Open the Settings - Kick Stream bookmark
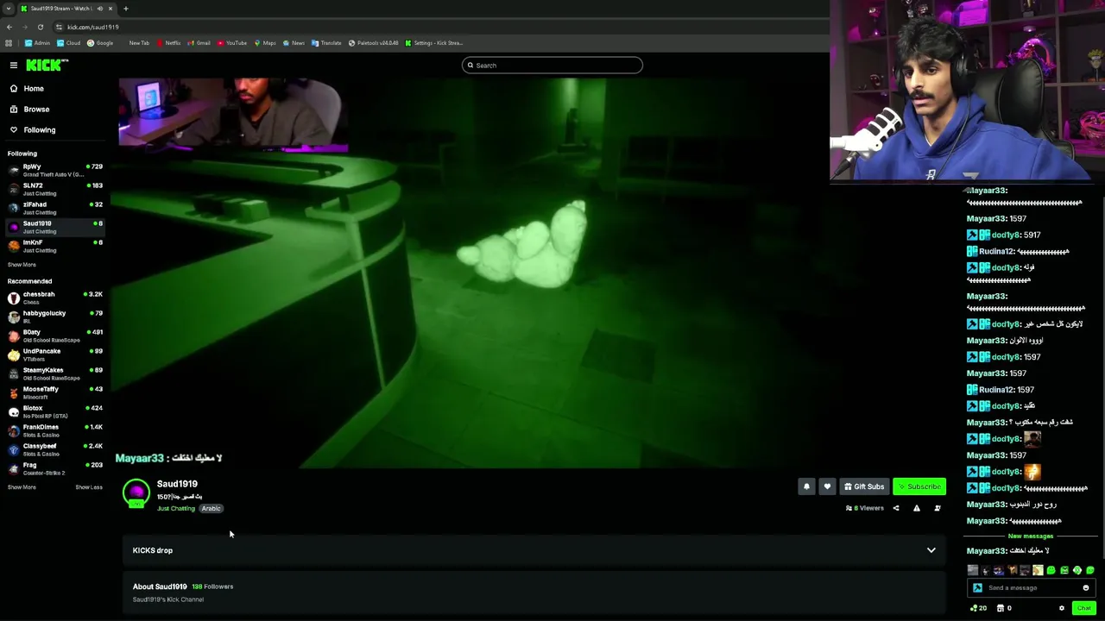Screen dimensions: 1105x621 click(433, 43)
